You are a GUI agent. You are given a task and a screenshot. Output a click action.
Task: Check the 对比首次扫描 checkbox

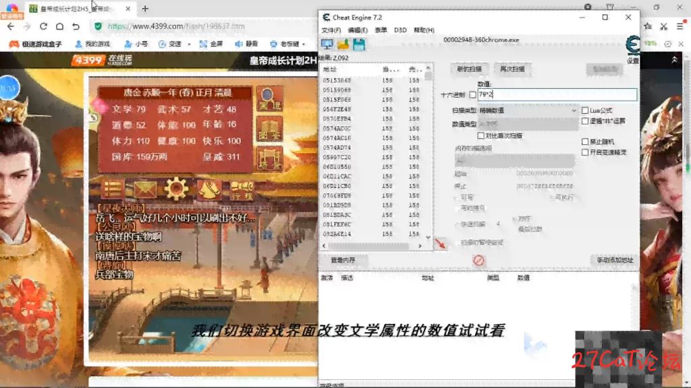point(480,136)
